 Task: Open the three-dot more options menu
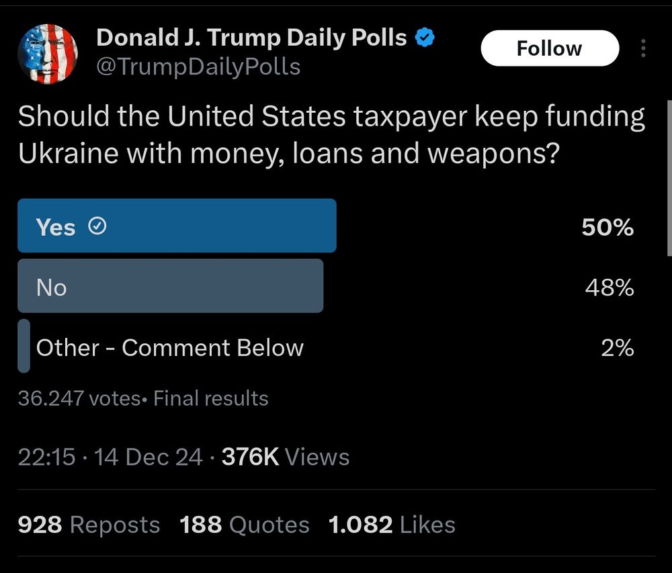pos(643,48)
